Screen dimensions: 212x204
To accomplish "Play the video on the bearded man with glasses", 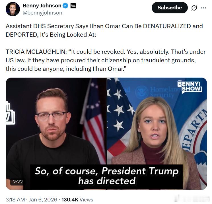I will point(52,122).
